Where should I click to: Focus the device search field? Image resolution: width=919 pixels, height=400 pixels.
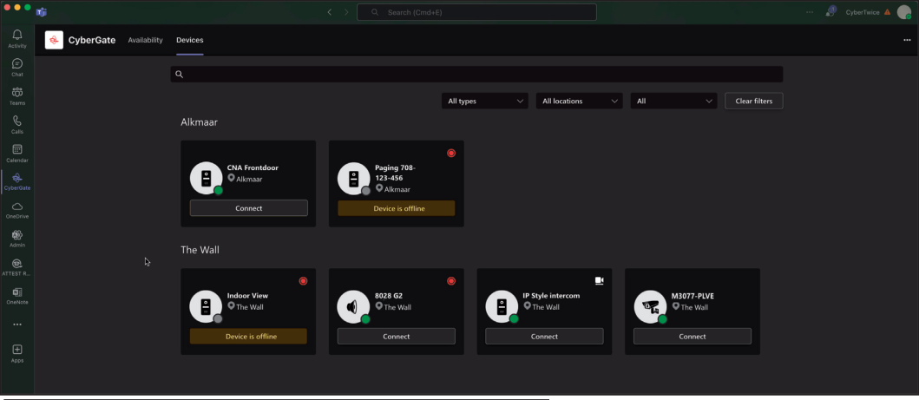tap(476, 74)
